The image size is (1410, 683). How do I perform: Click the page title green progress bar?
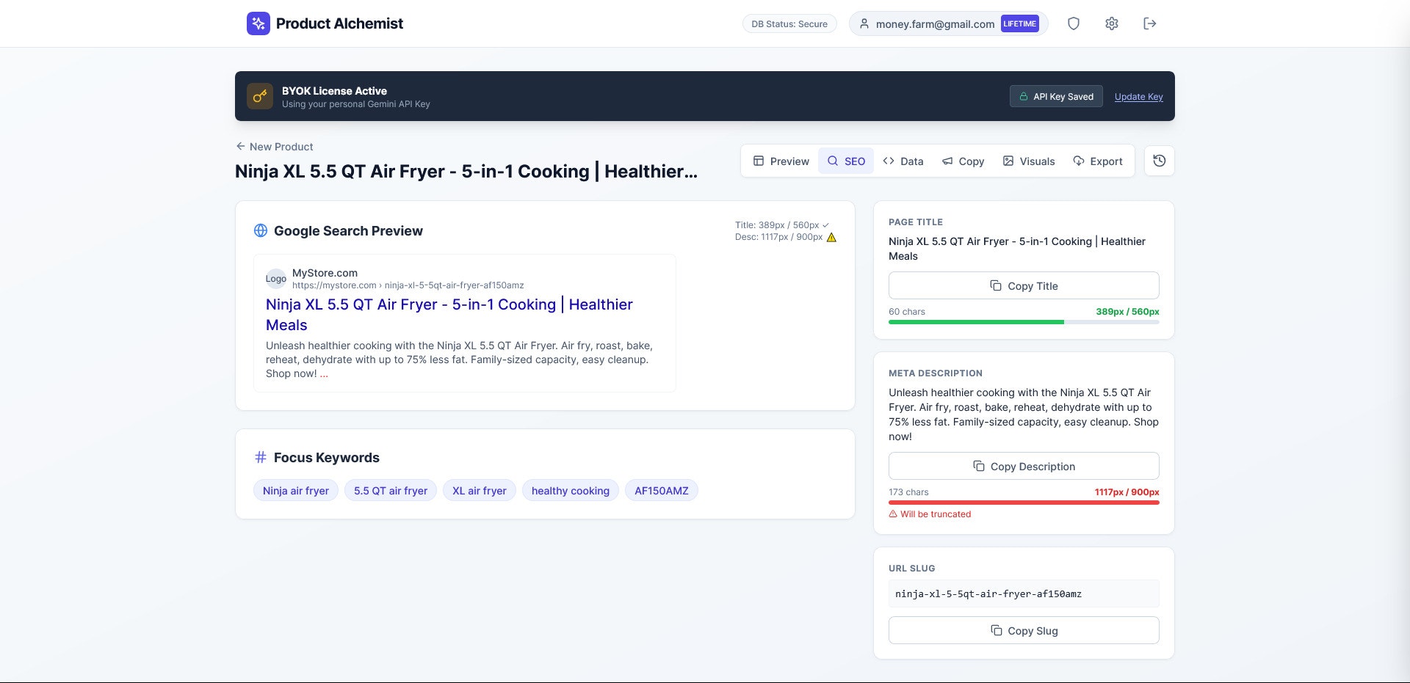tap(1024, 322)
